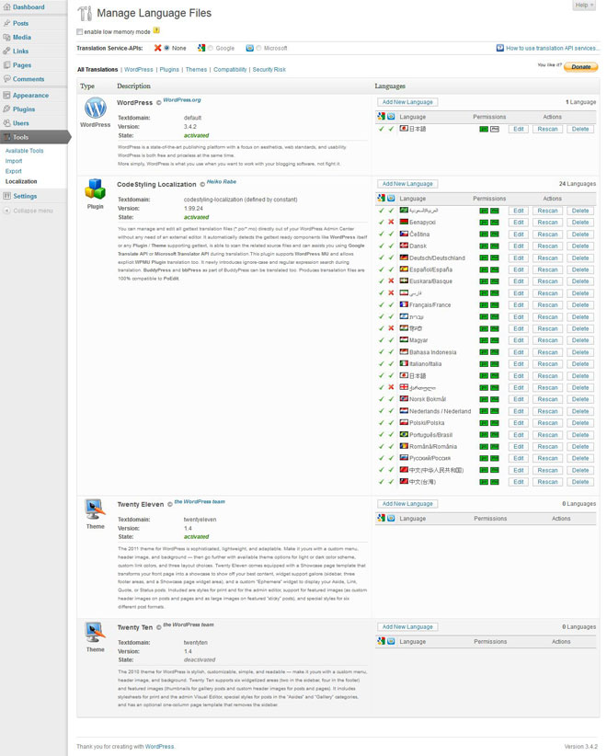Viewport: 607px width, 756px height.
Task: Click the Comments sidebar menu icon
Action: pyautogui.click(x=7, y=79)
